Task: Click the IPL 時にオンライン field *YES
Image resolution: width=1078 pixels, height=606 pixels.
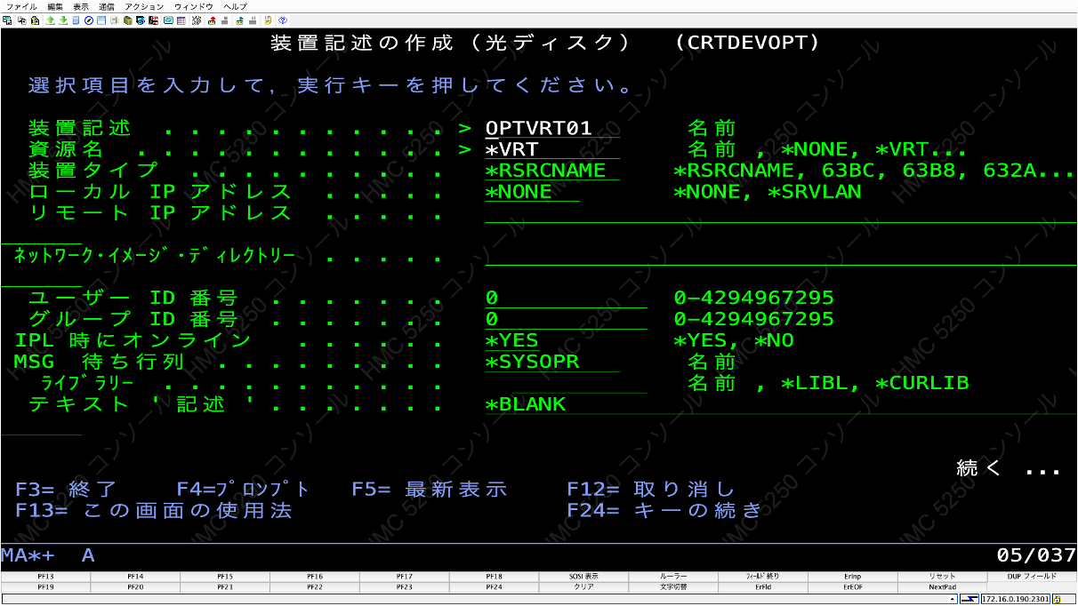Action: pyautogui.click(x=511, y=340)
